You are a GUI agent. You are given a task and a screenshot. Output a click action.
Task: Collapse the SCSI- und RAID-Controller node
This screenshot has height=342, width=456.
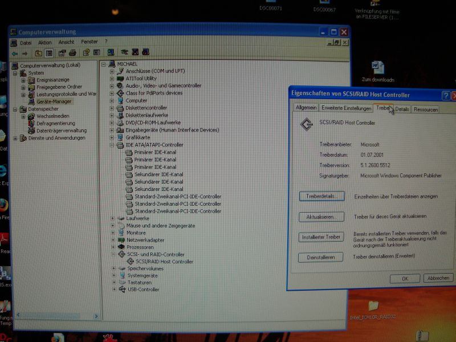[x=113, y=254]
